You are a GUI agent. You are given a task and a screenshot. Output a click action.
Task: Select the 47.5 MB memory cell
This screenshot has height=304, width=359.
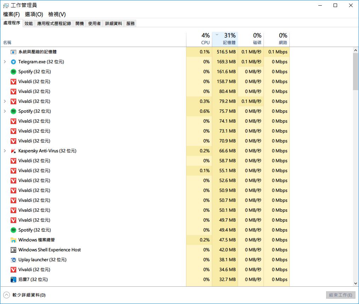(x=225, y=240)
